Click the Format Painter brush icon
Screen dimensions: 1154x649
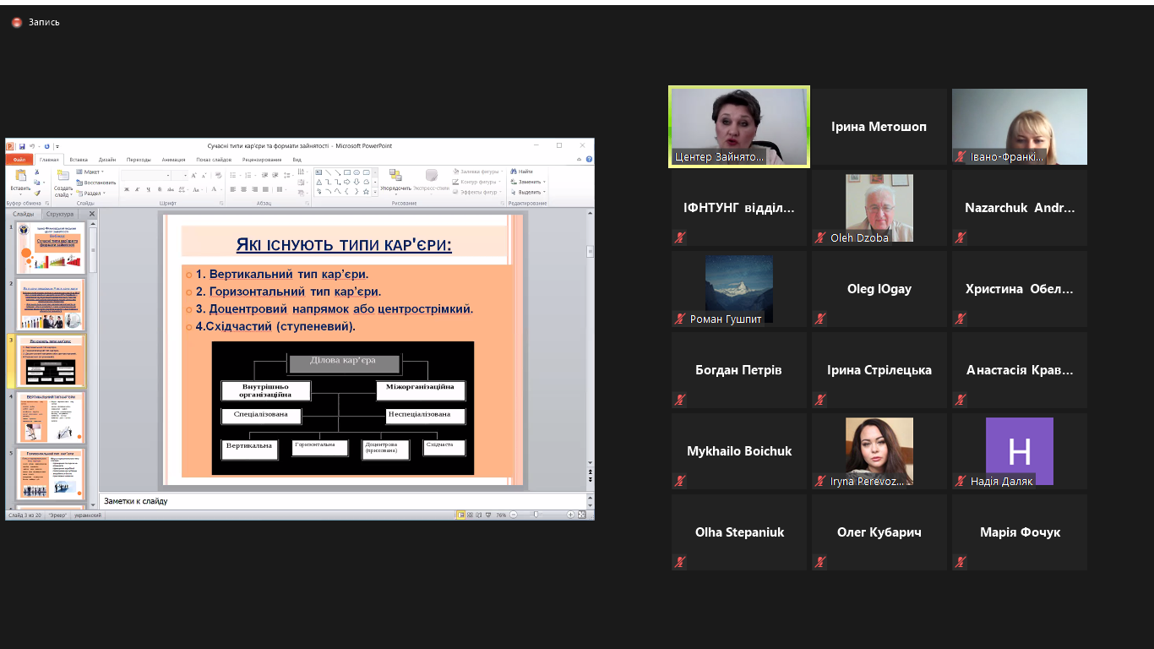point(36,193)
